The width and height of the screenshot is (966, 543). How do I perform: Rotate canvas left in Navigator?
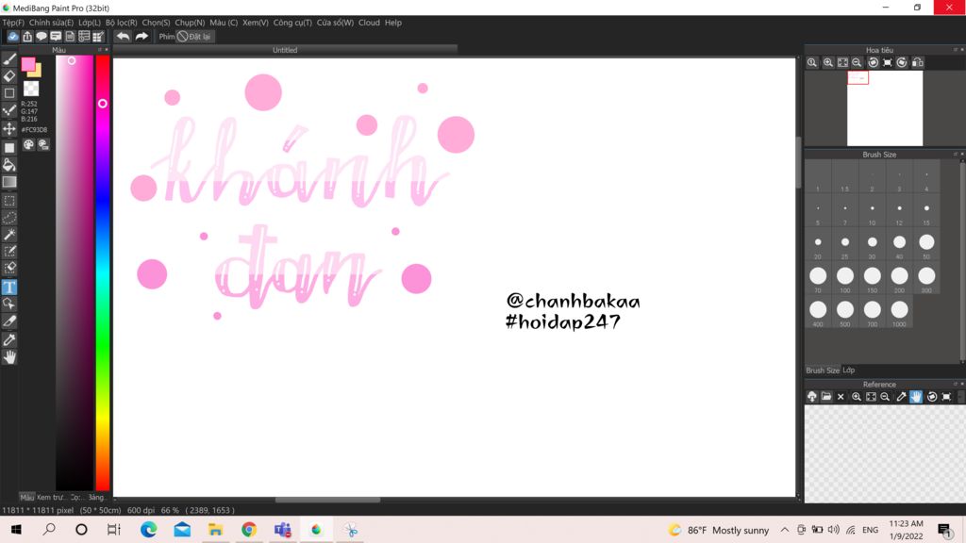[x=873, y=62]
